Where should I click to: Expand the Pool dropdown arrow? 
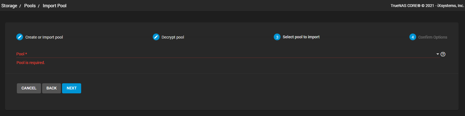click(438, 54)
